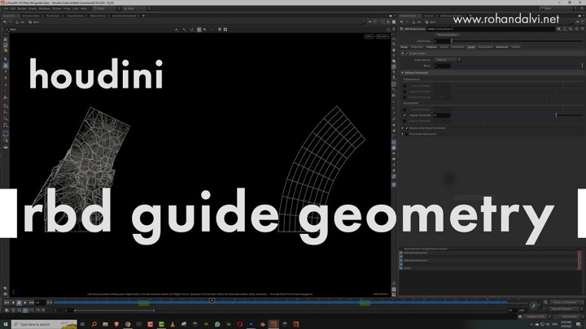Click the Reset Simulation button
The image size is (586, 329).
448,35
